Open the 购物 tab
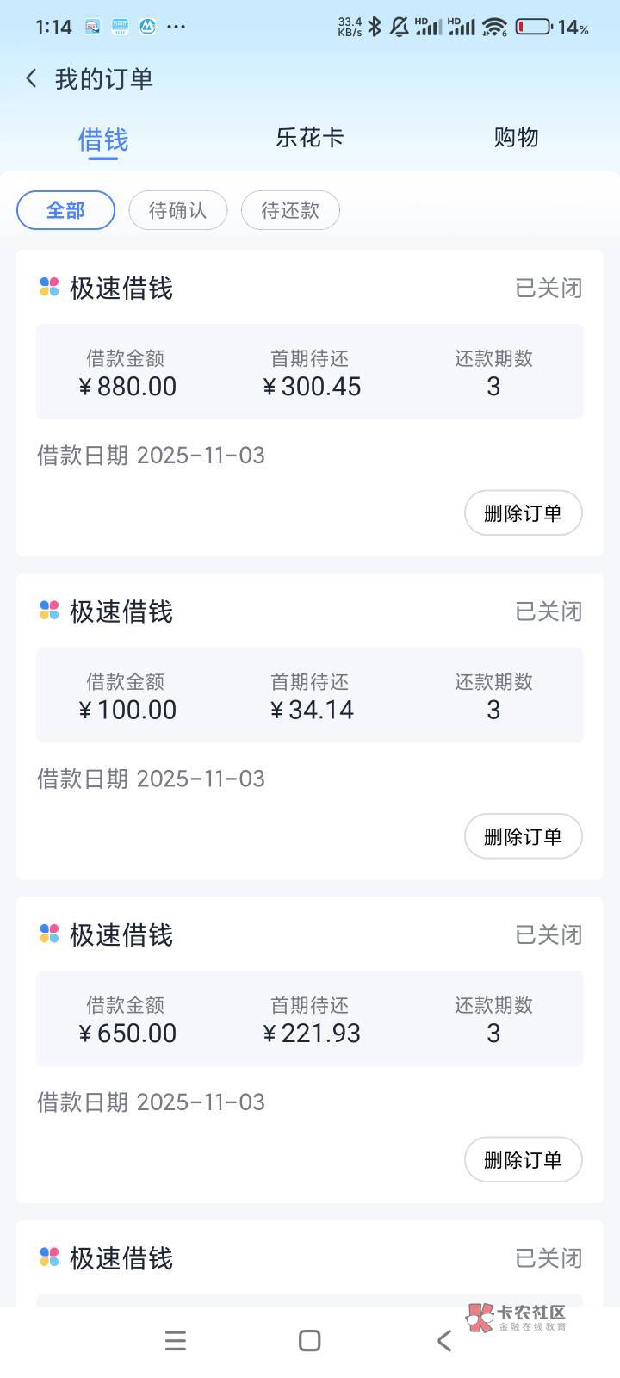Image resolution: width=620 pixels, height=1378 pixels. (x=516, y=137)
